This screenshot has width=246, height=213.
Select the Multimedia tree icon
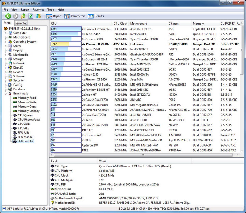click(10, 55)
